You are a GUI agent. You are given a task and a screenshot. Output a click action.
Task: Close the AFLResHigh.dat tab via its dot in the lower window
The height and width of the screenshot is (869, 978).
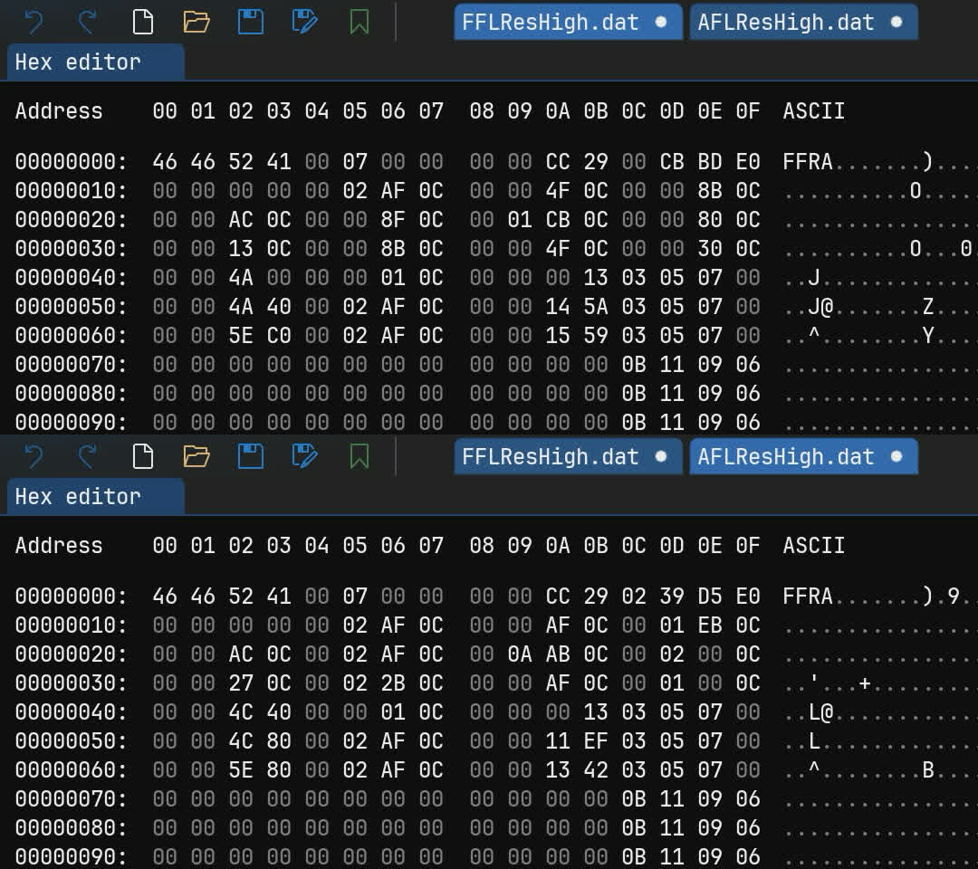(x=896, y=456)
